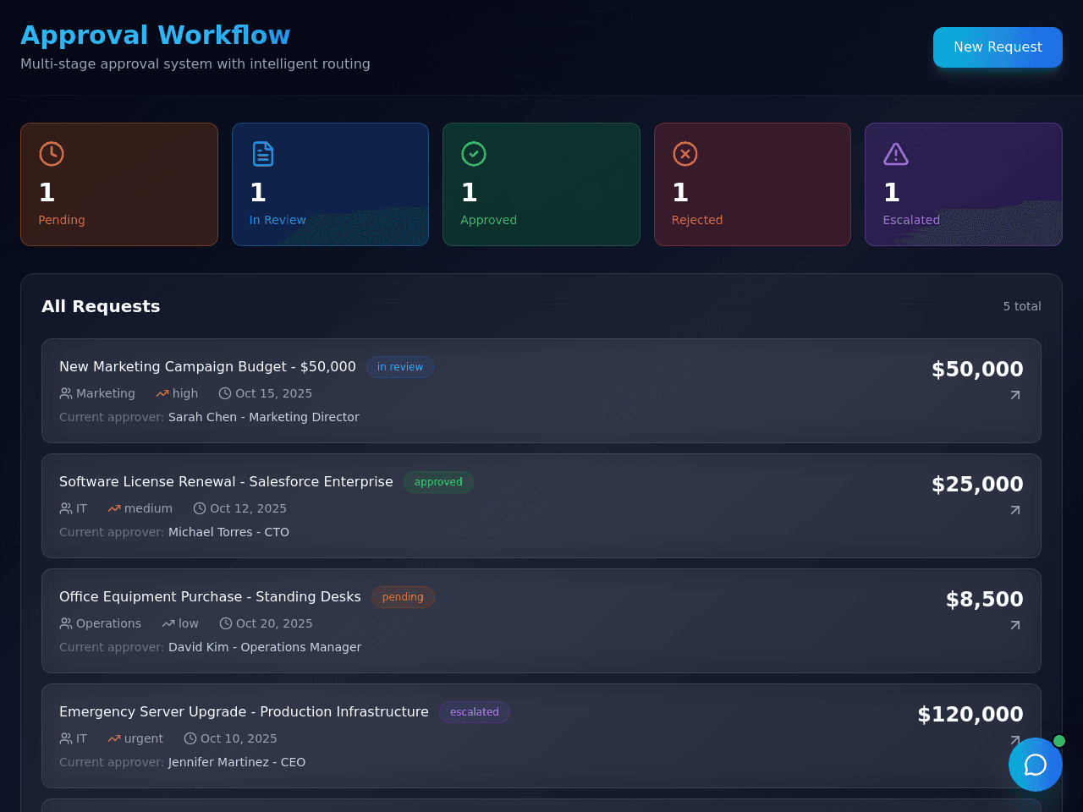
Task: Select the Escalated count label
Action: 911,220
